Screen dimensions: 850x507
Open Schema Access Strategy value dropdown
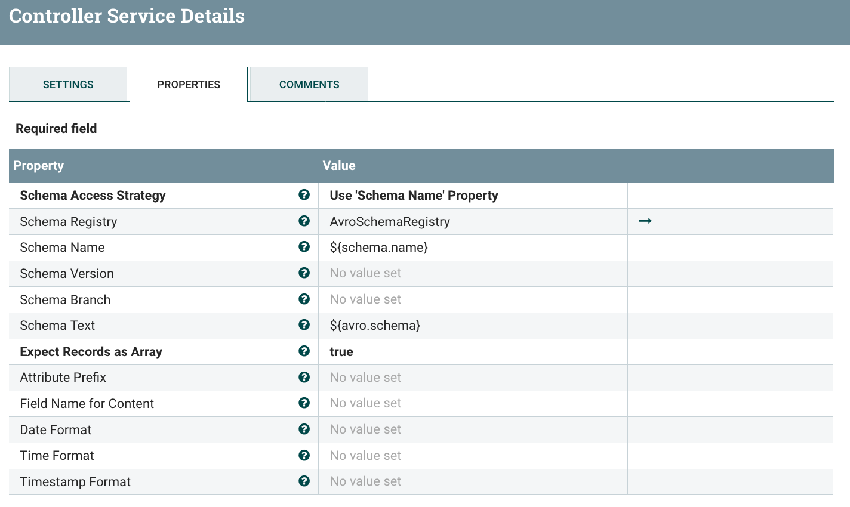[x=473, y=196]
